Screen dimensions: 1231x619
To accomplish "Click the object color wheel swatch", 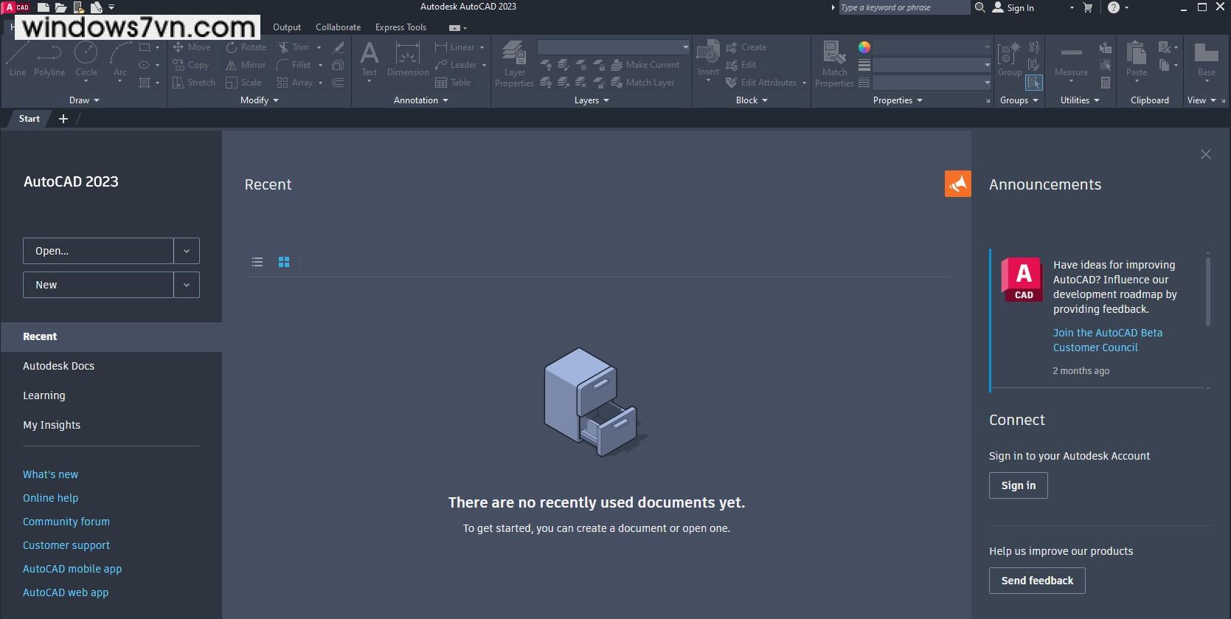I will tap(864, 47).
